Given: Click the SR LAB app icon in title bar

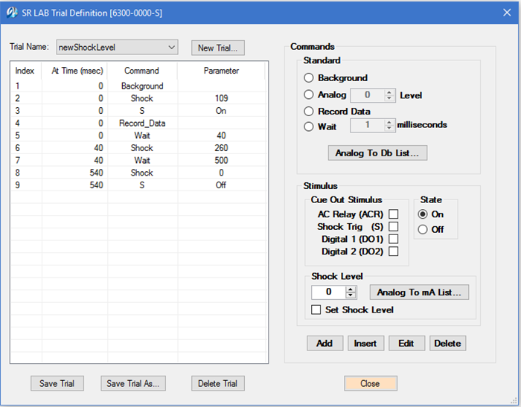Looking at the screenshot, I should click(x=11, y=11).
